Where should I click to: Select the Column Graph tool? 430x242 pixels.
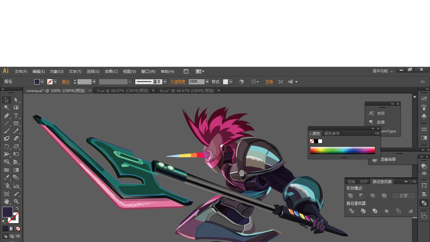point(16,186)
